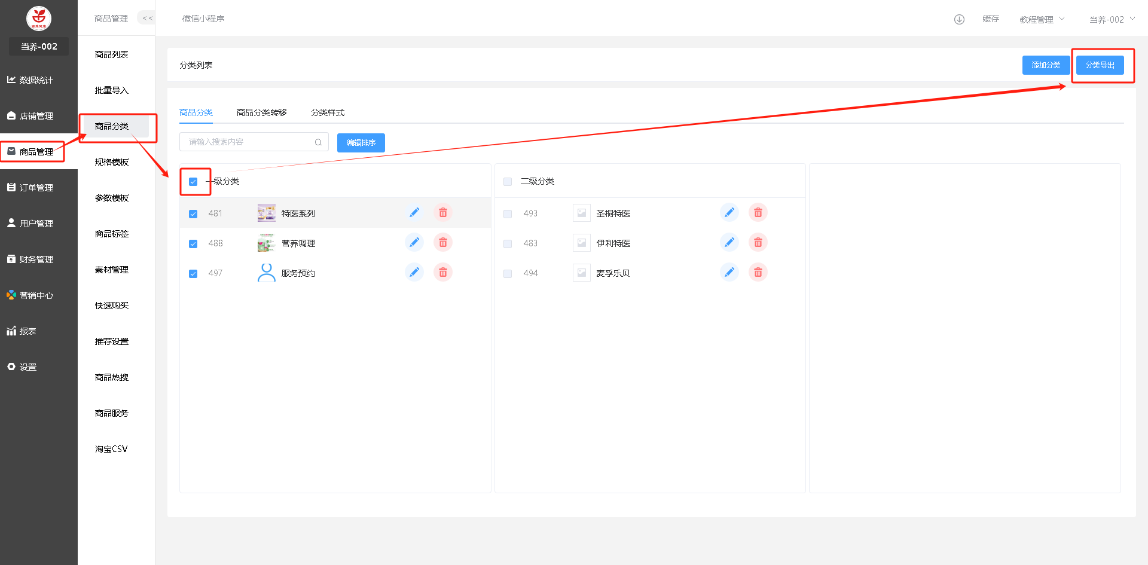The height and width of the screenshot is (565, 1148).
Task: Click the trash icon for 麦孚乐贝
Action: click(758, 273)
